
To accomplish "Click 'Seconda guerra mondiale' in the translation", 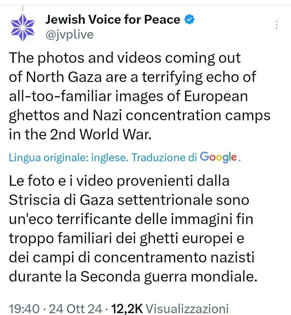I will click(169, 277).
